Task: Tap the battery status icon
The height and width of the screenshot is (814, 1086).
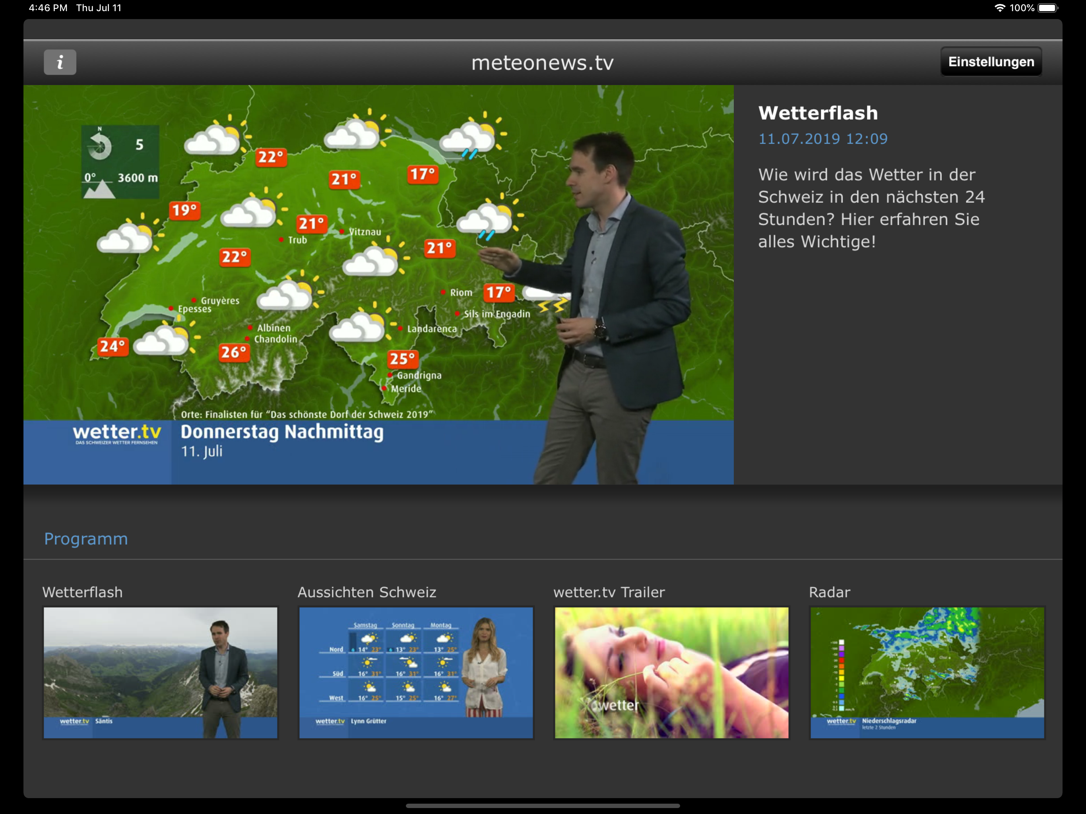Action: tap(1047, 8)
